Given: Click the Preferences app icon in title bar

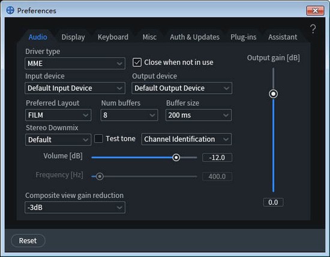Looking at the screenshot, I should 10,10.
